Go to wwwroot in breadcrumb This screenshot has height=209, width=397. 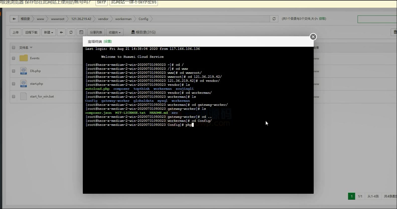tap(58, 19)
